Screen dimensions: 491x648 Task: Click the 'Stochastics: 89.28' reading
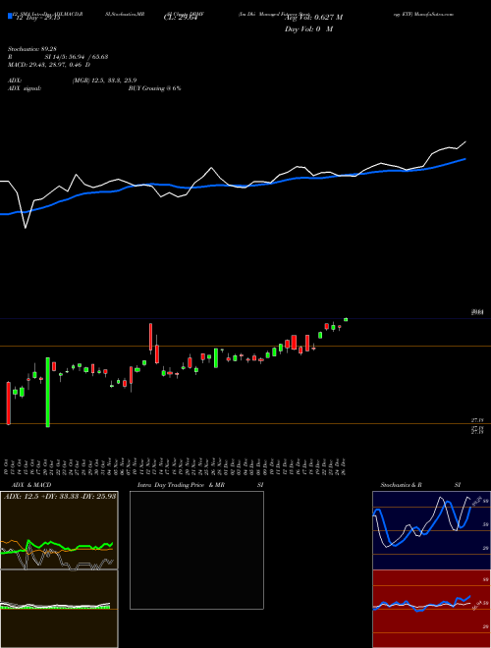click(x=31, y=49)
